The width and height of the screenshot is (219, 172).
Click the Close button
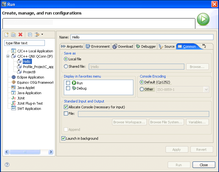[x=204, y=165]
